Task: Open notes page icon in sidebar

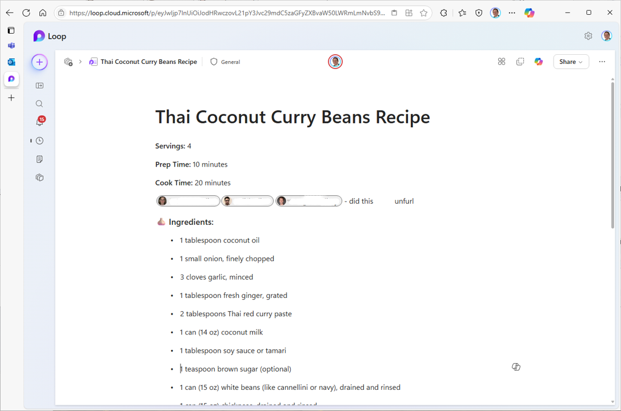Action: coord(39,159)
